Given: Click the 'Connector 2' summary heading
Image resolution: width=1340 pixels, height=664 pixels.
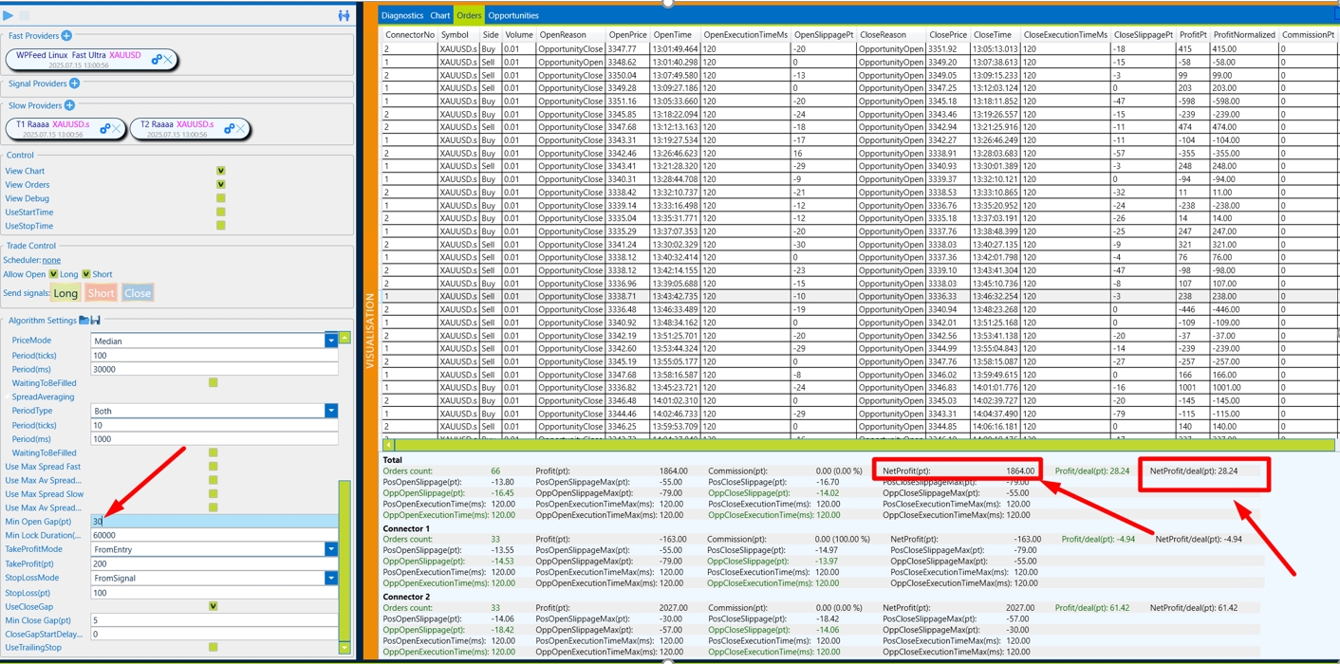Looking at the screenshot, I should point(406,597).
